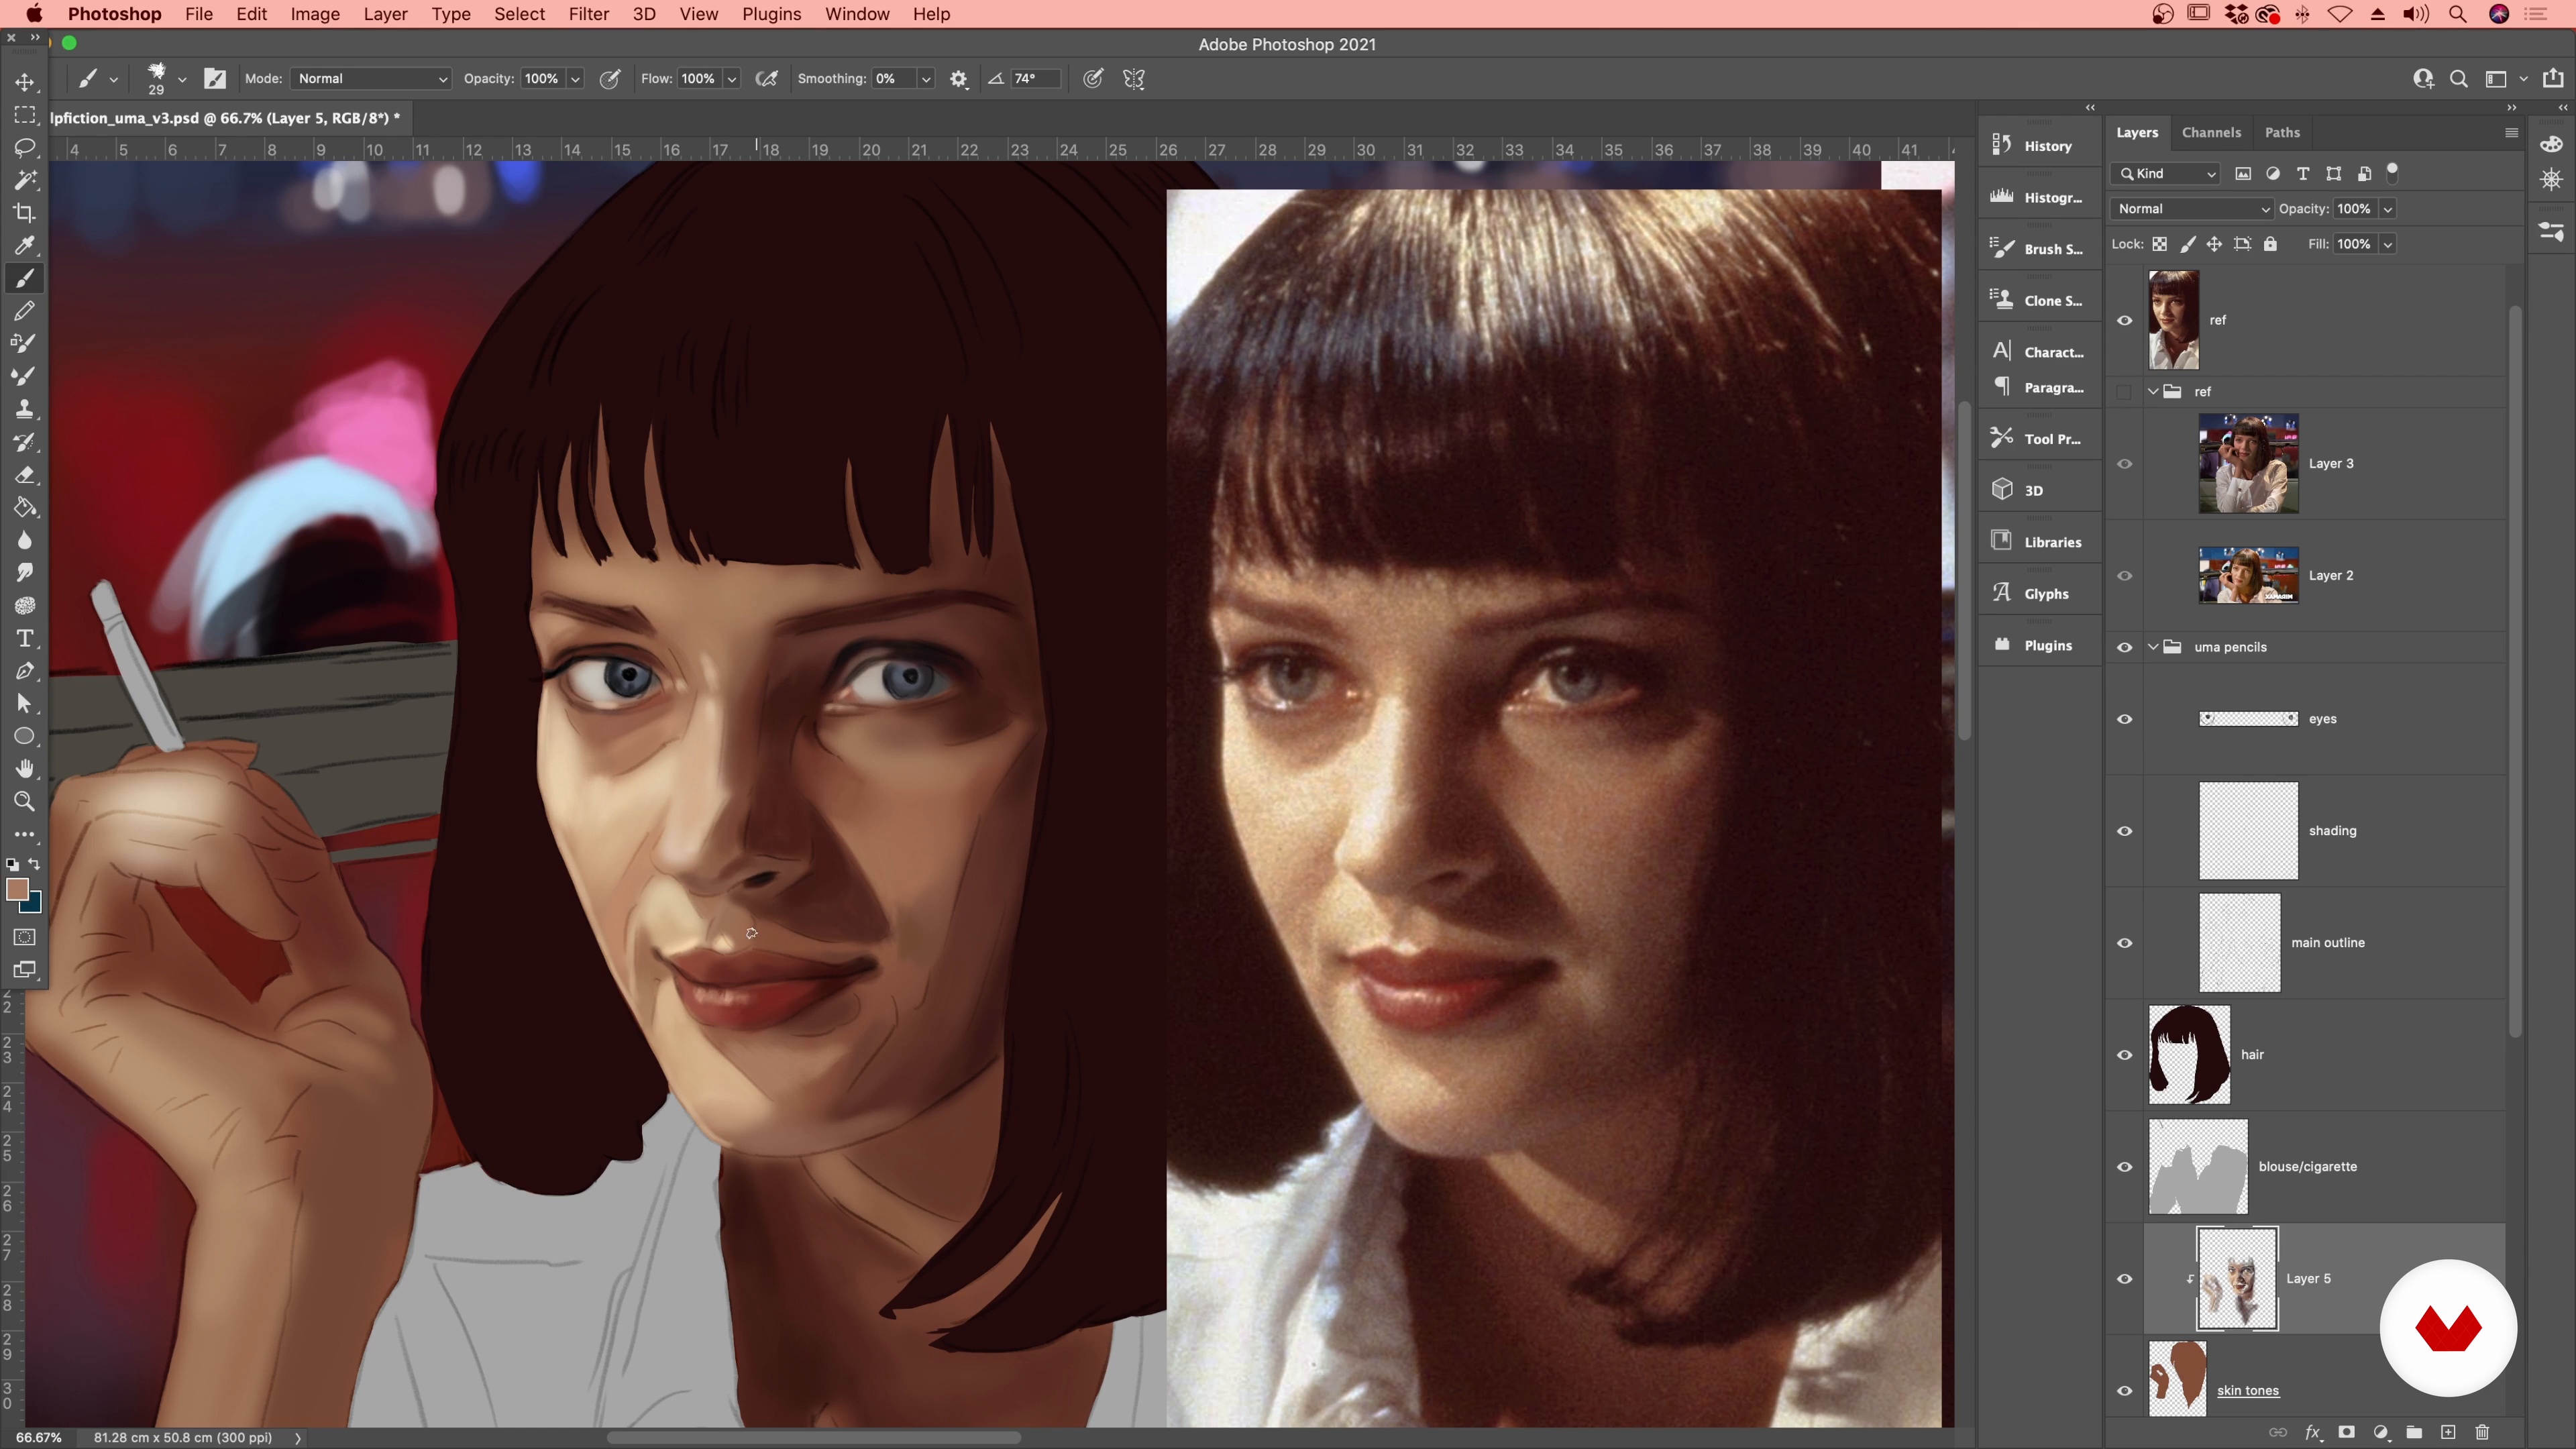
Task: Select the Layer 5 thumbnail
Action: coord(2237,1279)
